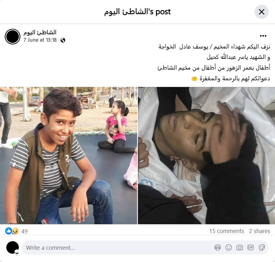
Task: Open the 7 June at 13:18 timestamp
Action: point(40,40)
